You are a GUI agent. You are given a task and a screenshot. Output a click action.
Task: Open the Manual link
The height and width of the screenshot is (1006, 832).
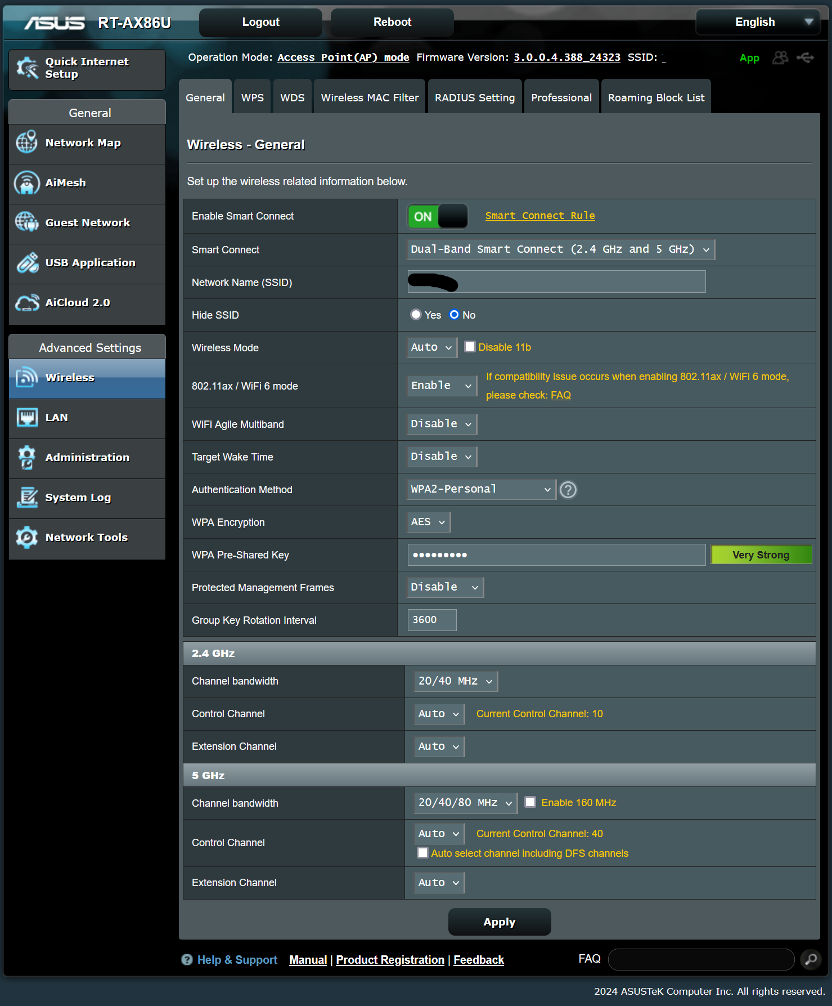coord(308,960)
